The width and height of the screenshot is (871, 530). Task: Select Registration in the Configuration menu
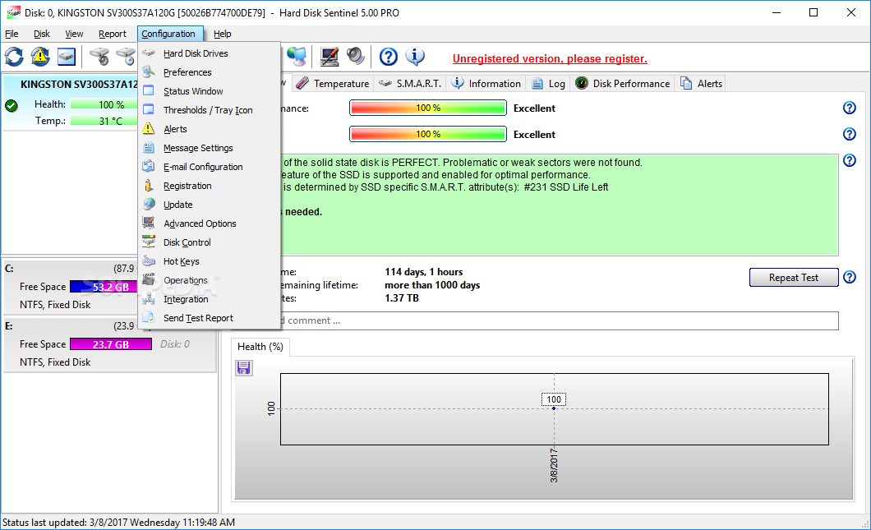[209, 186]
